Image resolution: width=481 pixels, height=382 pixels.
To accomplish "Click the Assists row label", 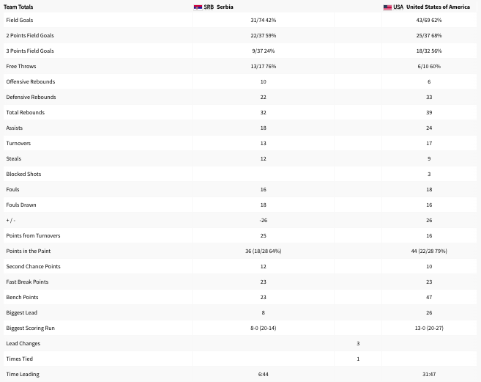I will point(15,128).
